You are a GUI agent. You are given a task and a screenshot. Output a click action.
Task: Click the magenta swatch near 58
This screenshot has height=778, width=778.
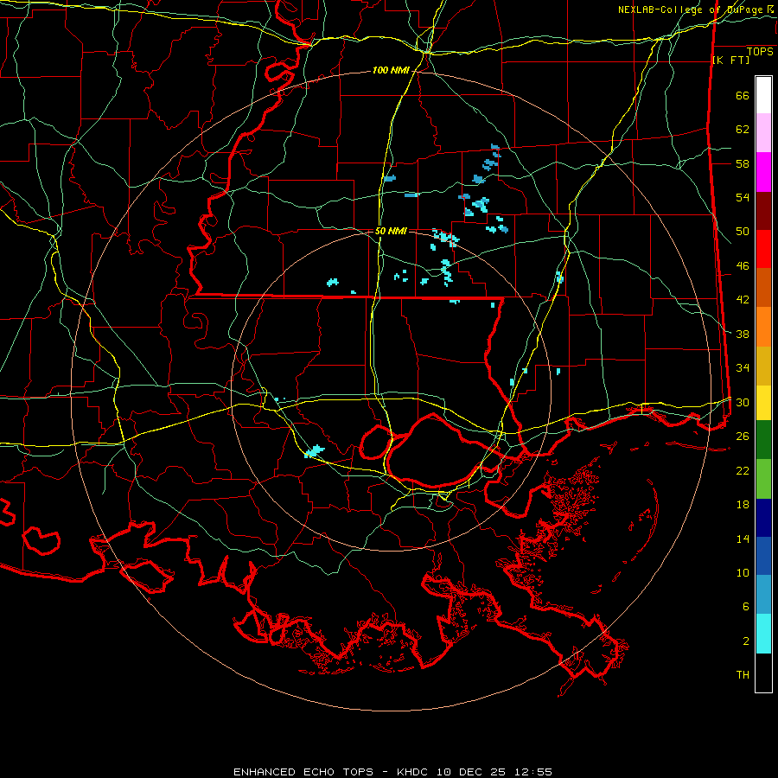point(763,172)
